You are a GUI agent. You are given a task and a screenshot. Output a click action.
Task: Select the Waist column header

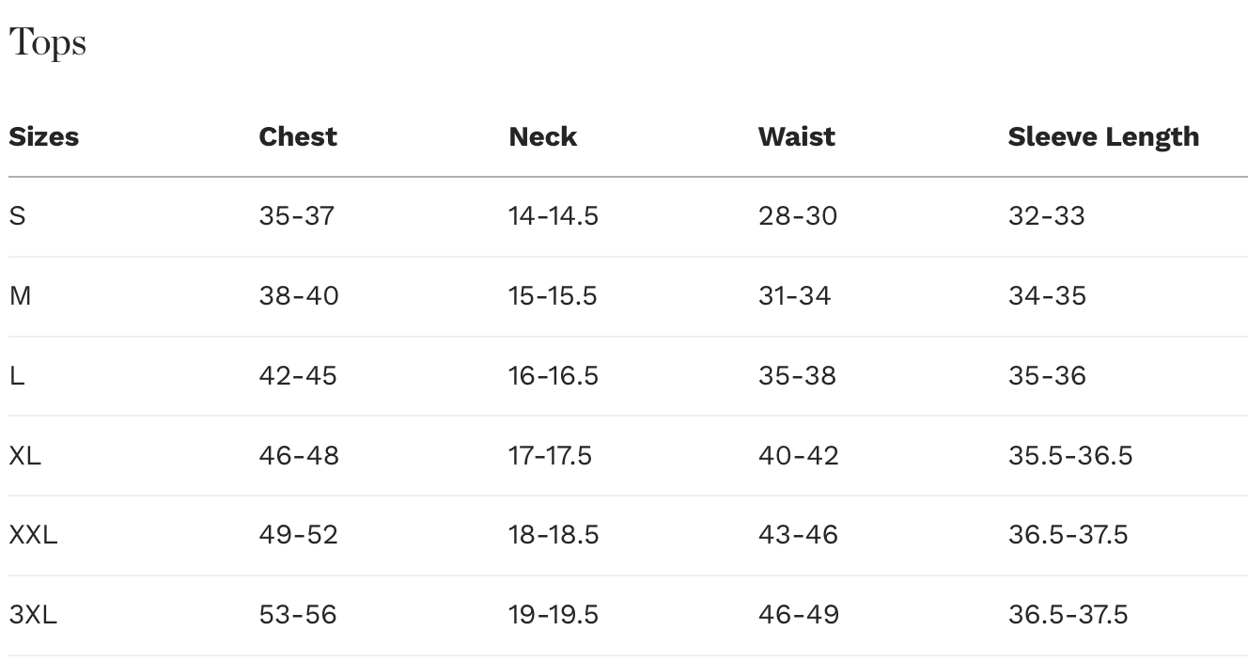coord(797,136)
